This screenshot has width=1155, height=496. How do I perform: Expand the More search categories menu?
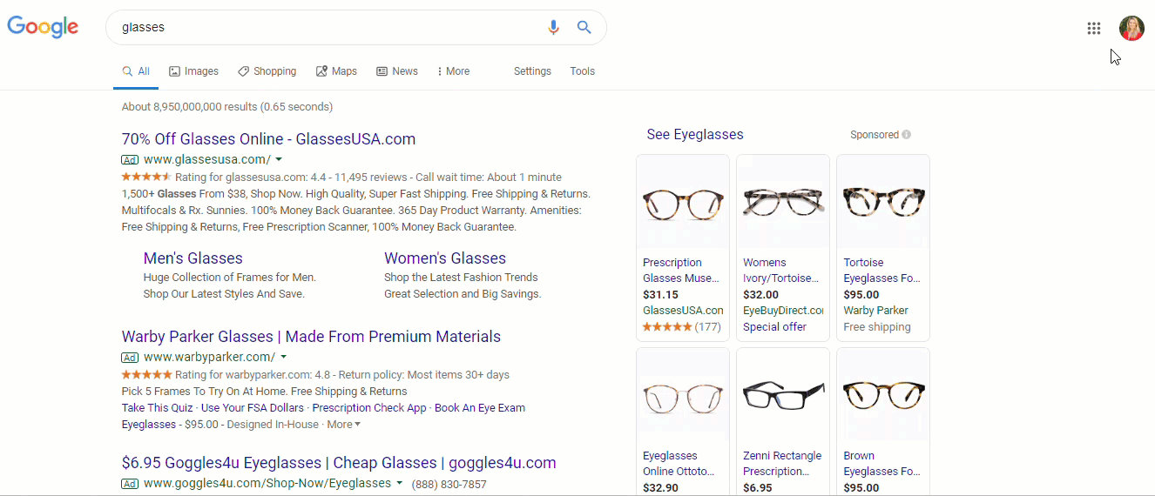tap(453, 71)
